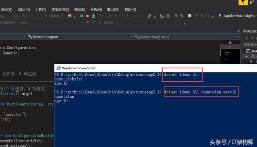
Task: Click the CodeLens authors and changes link
Action: click(19, 74)
